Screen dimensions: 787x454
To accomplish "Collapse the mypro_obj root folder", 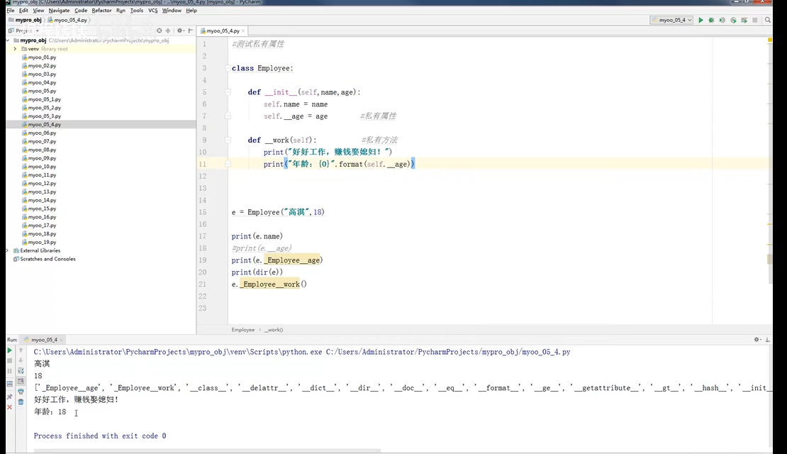I will pyautogui.click(x=8, y=40).
